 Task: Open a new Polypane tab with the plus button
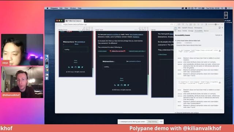tap(86, 21)
